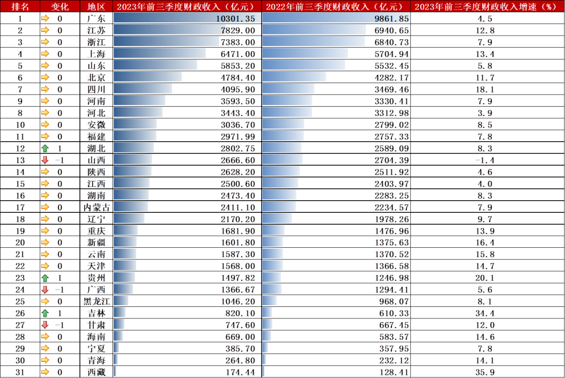Viewport: 565px width, 378px height.
Task: Click the growth rate -1.4 for 山西
Action: coord(484,160)
